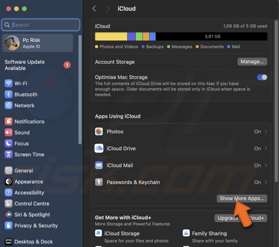Select the Desktop & Dock icon
Viewport: 279px width, 247px height.
click(x=8, y=242)
